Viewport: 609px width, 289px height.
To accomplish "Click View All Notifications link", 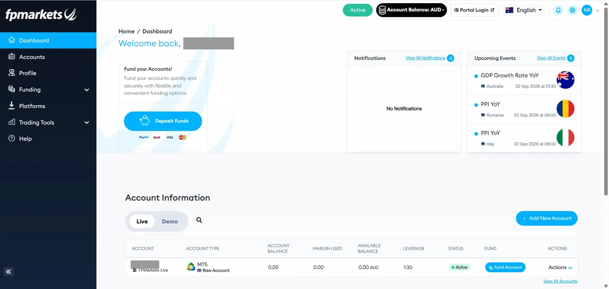I will [425, 58].
